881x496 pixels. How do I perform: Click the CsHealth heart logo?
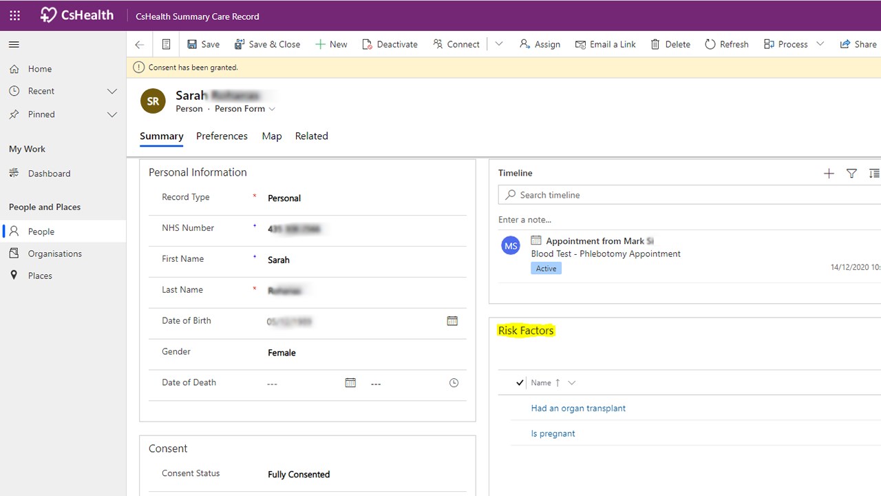tap(48, 15)
